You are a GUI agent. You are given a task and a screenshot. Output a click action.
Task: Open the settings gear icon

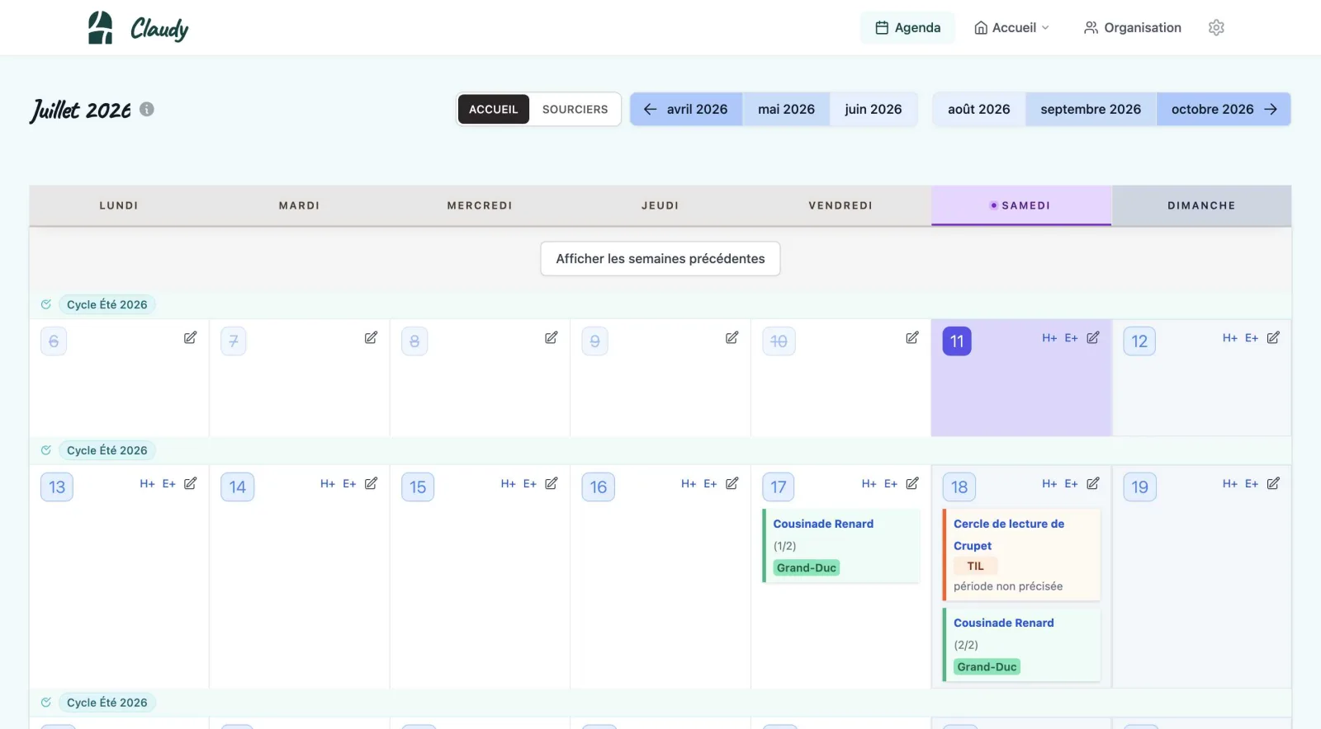pos(1216,28)
